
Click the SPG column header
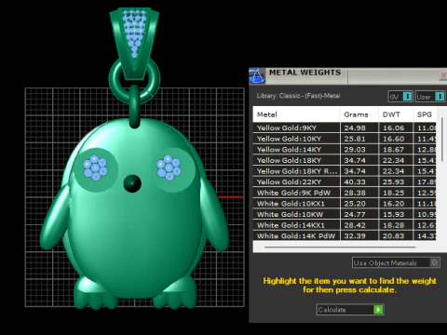pos(425,114)
